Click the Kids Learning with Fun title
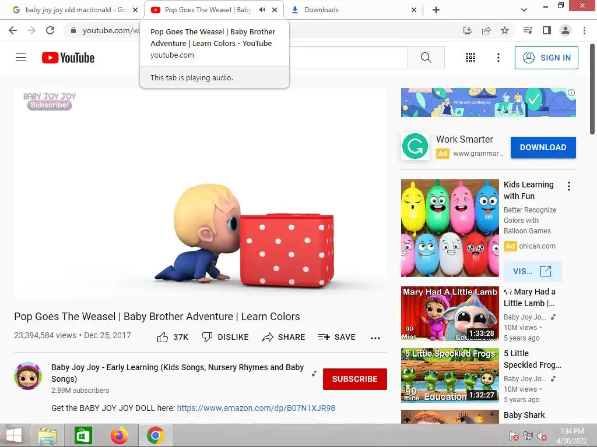Screen dimensions: 597x447 tap(528, 190)
